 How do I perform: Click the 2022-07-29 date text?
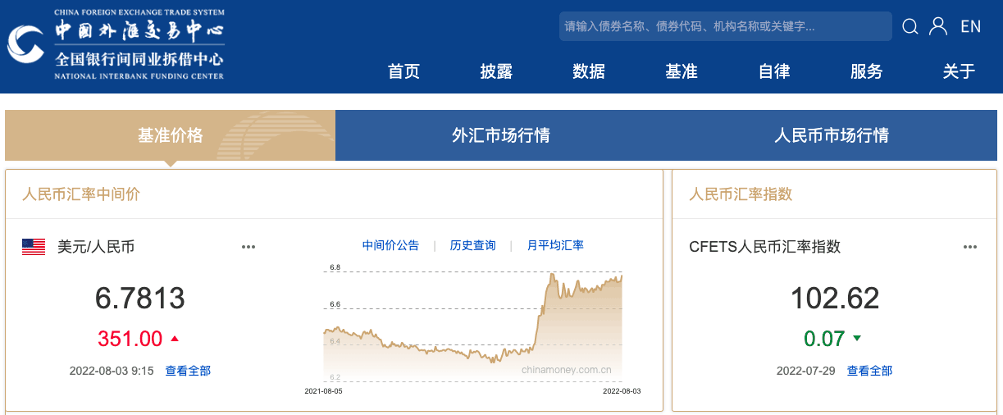(805, 371)
